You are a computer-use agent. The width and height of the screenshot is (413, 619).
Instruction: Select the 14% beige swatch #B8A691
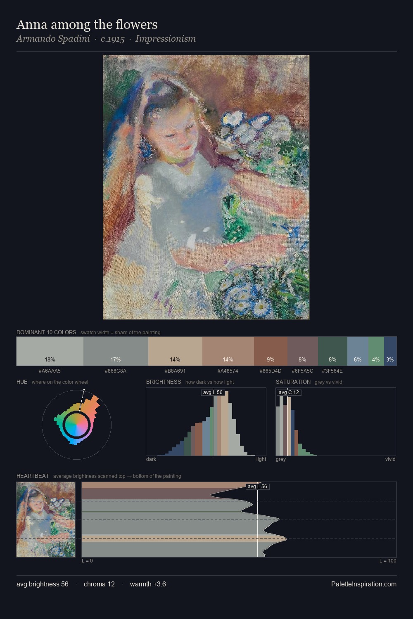(175, 351)
